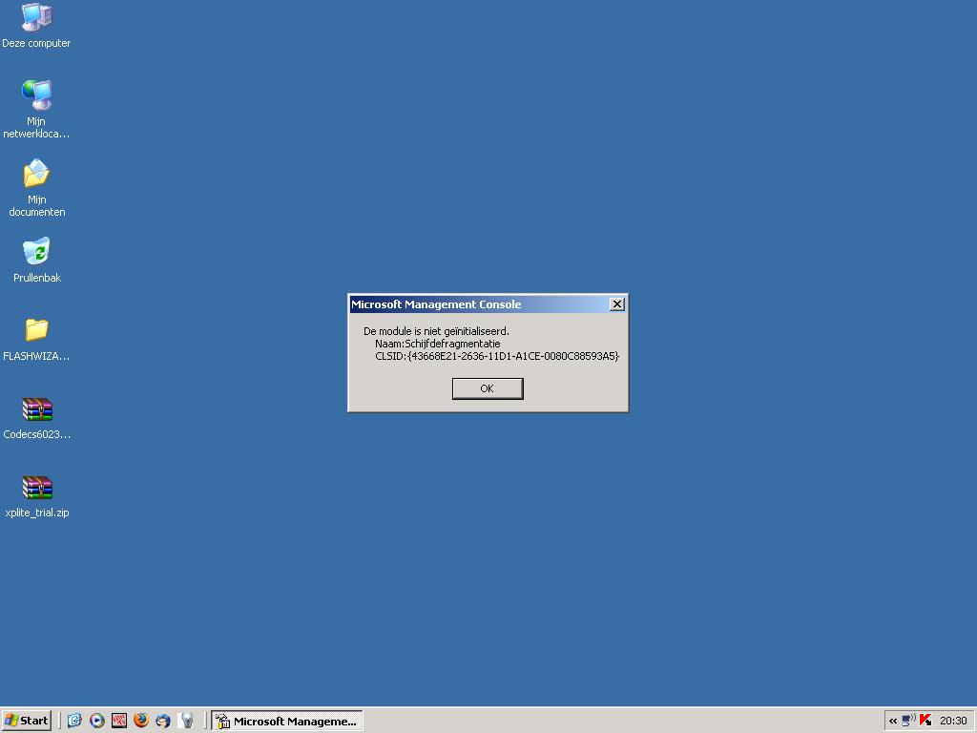Launch the red TV app in quick launch
The width and height of the screenshot is (977, 733).
click(119, 721)
